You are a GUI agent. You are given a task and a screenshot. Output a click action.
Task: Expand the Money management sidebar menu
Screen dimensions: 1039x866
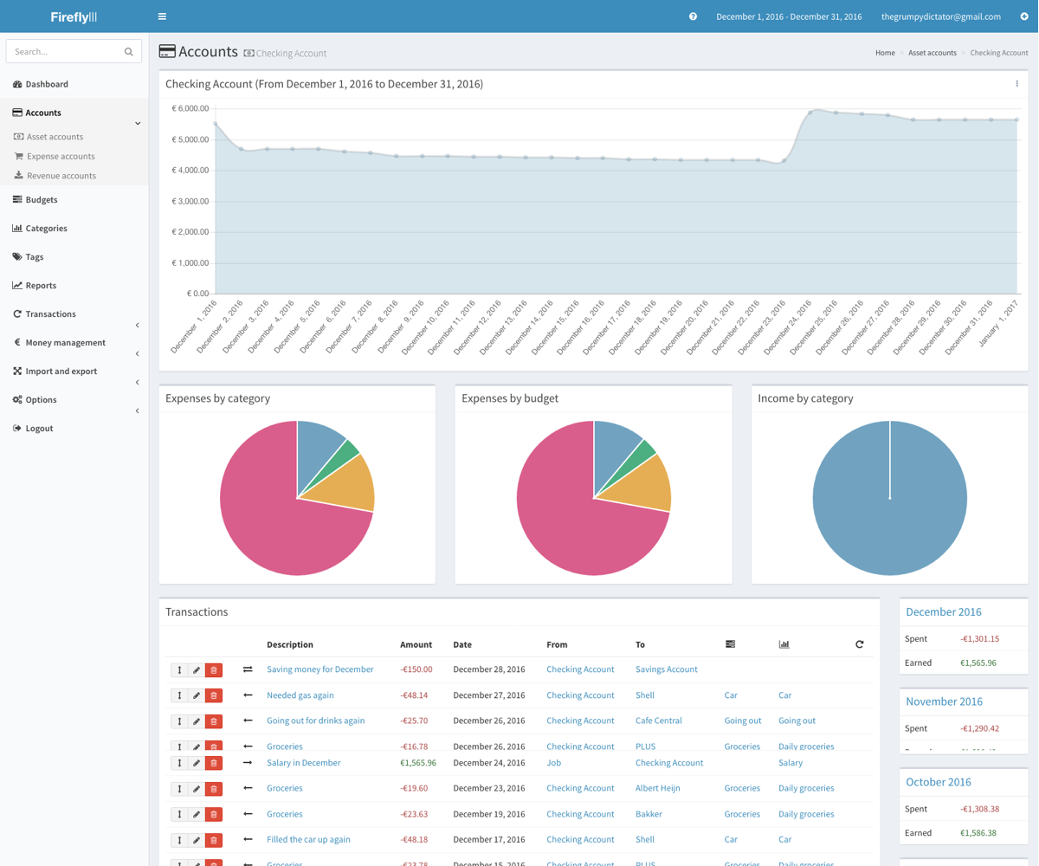tap(138, 353)
